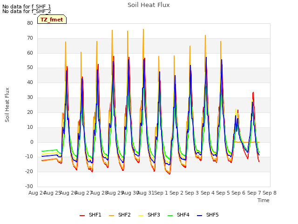Click the SHF1 legend entry
Image resolution: width=298 pixels, height=224 pixels.
tap(90, 215)
